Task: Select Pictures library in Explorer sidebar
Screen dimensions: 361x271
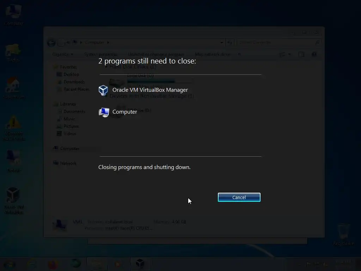Action: pos(71,126)
